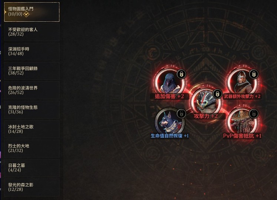The image size is (277, 200).
Task: Toggle the lock on the spiky creature portrait
Action: coord(254,113)
